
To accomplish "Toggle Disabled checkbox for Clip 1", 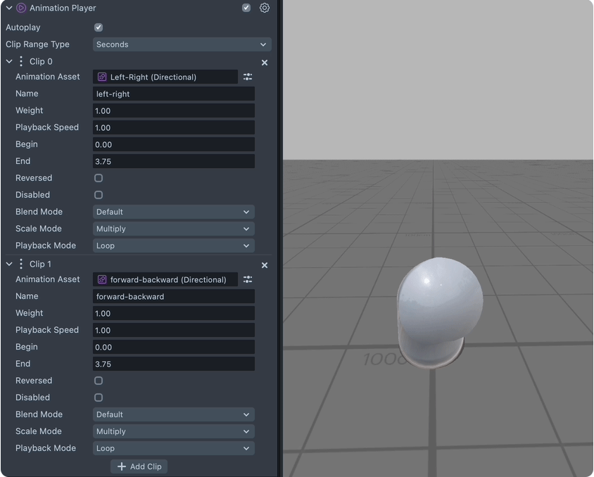I will pos(99,397).
